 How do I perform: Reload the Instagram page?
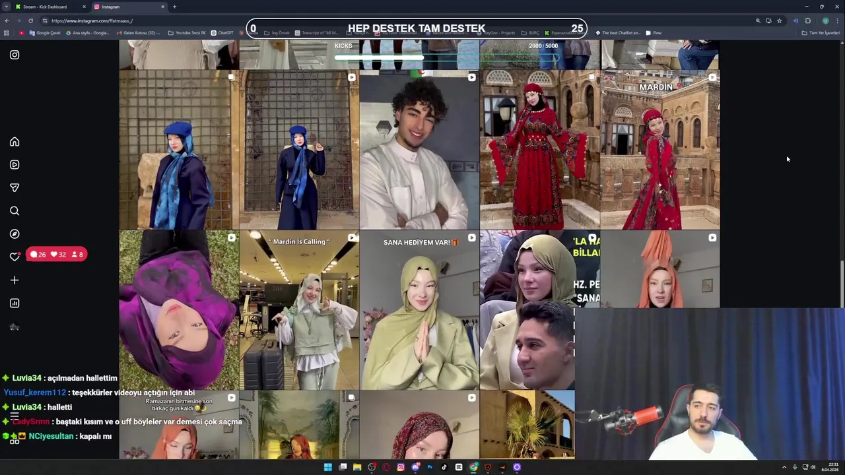[30, 20]
